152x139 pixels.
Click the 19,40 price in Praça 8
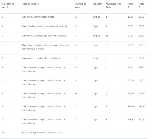141,17
